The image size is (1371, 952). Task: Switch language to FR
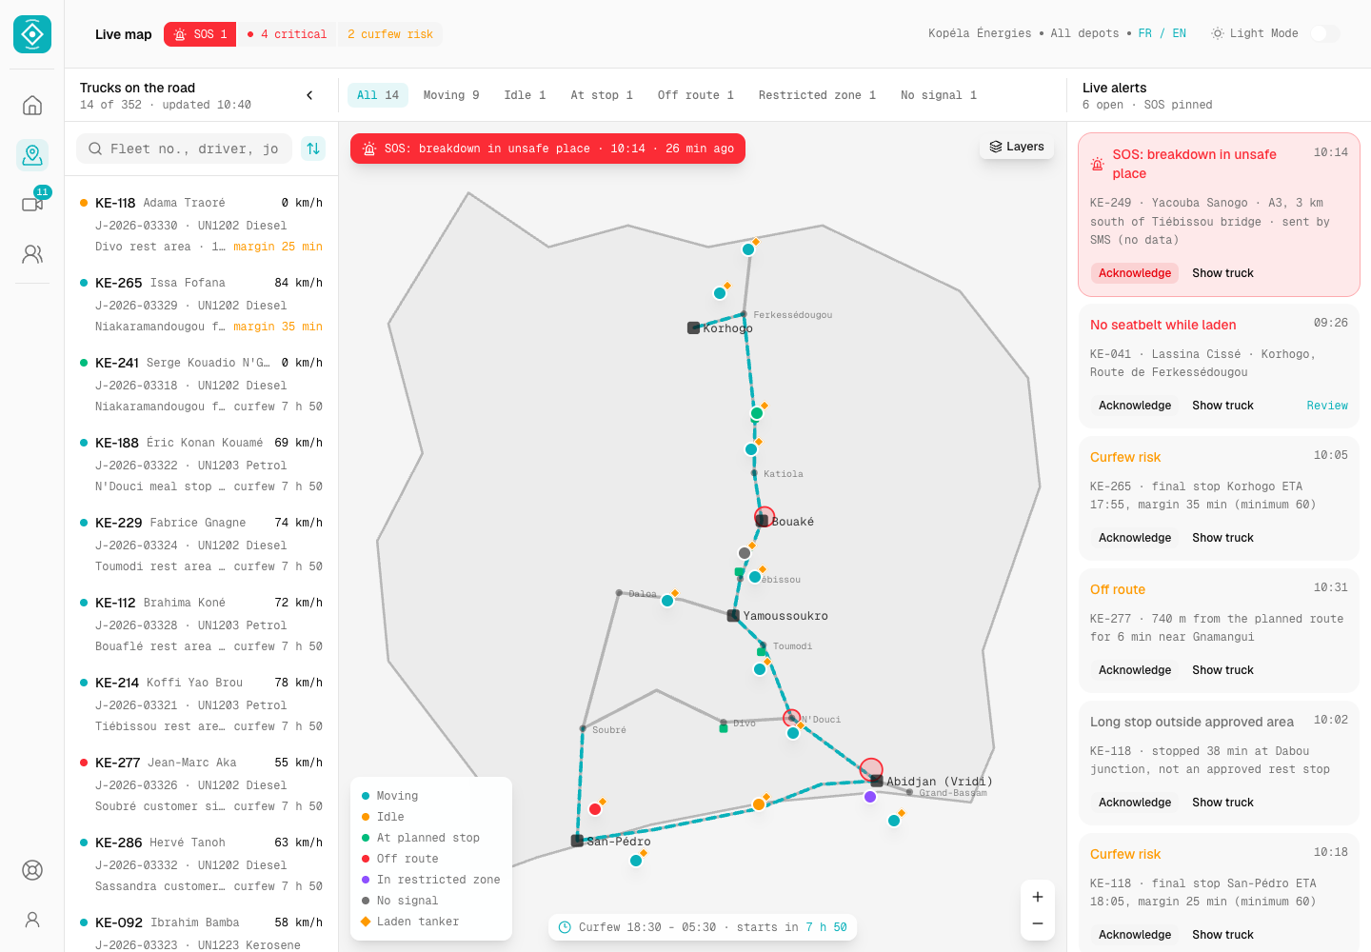tap(1145, 33)
